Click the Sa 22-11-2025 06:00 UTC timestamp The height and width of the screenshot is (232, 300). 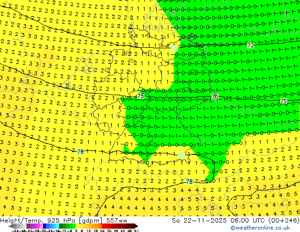[x=219, y=221]
